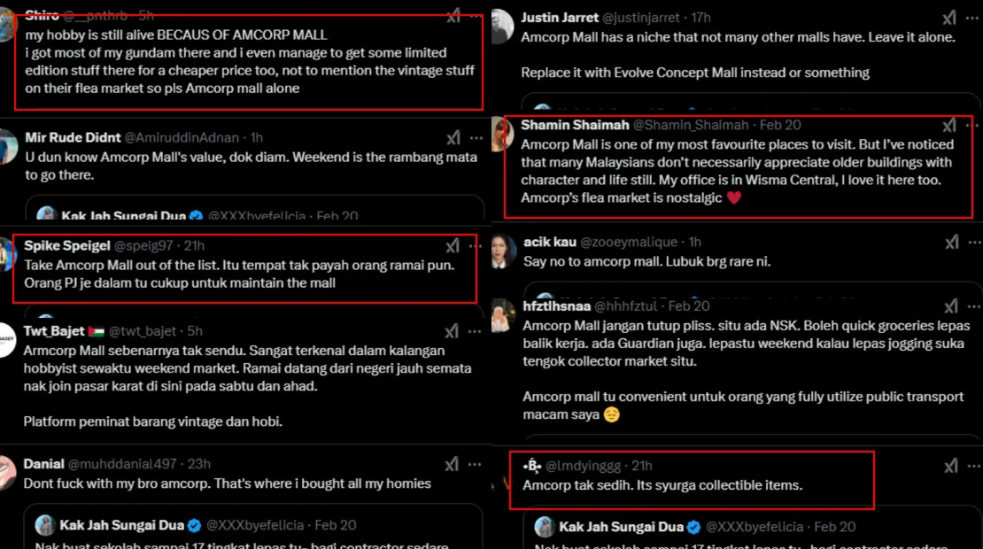The width and height of the screenshot is (983, 549).
Task: Open Twt_Bajet profile avatar
Action: 6,340
